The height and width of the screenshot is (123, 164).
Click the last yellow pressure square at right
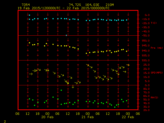pyautogui.click(x=127, y=51)
